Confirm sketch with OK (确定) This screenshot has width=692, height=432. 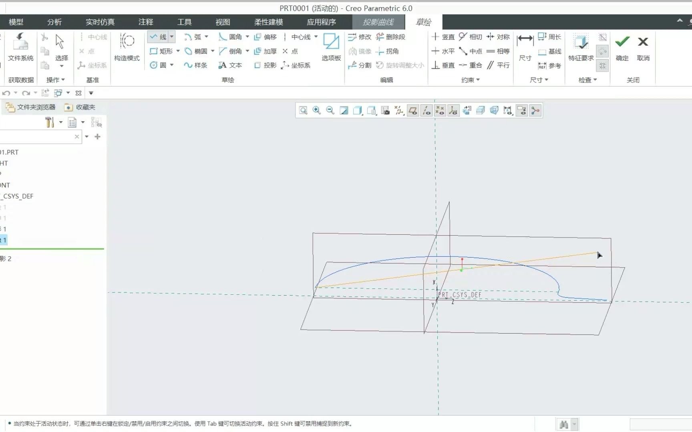click(622, 47)
